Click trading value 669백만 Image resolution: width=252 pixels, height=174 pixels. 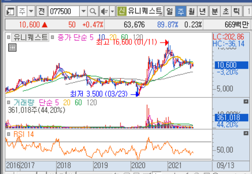coord(237,24)
